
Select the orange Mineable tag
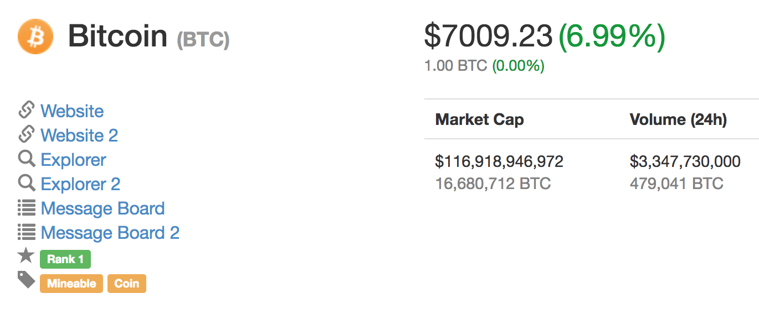click(x=71, y=284)
